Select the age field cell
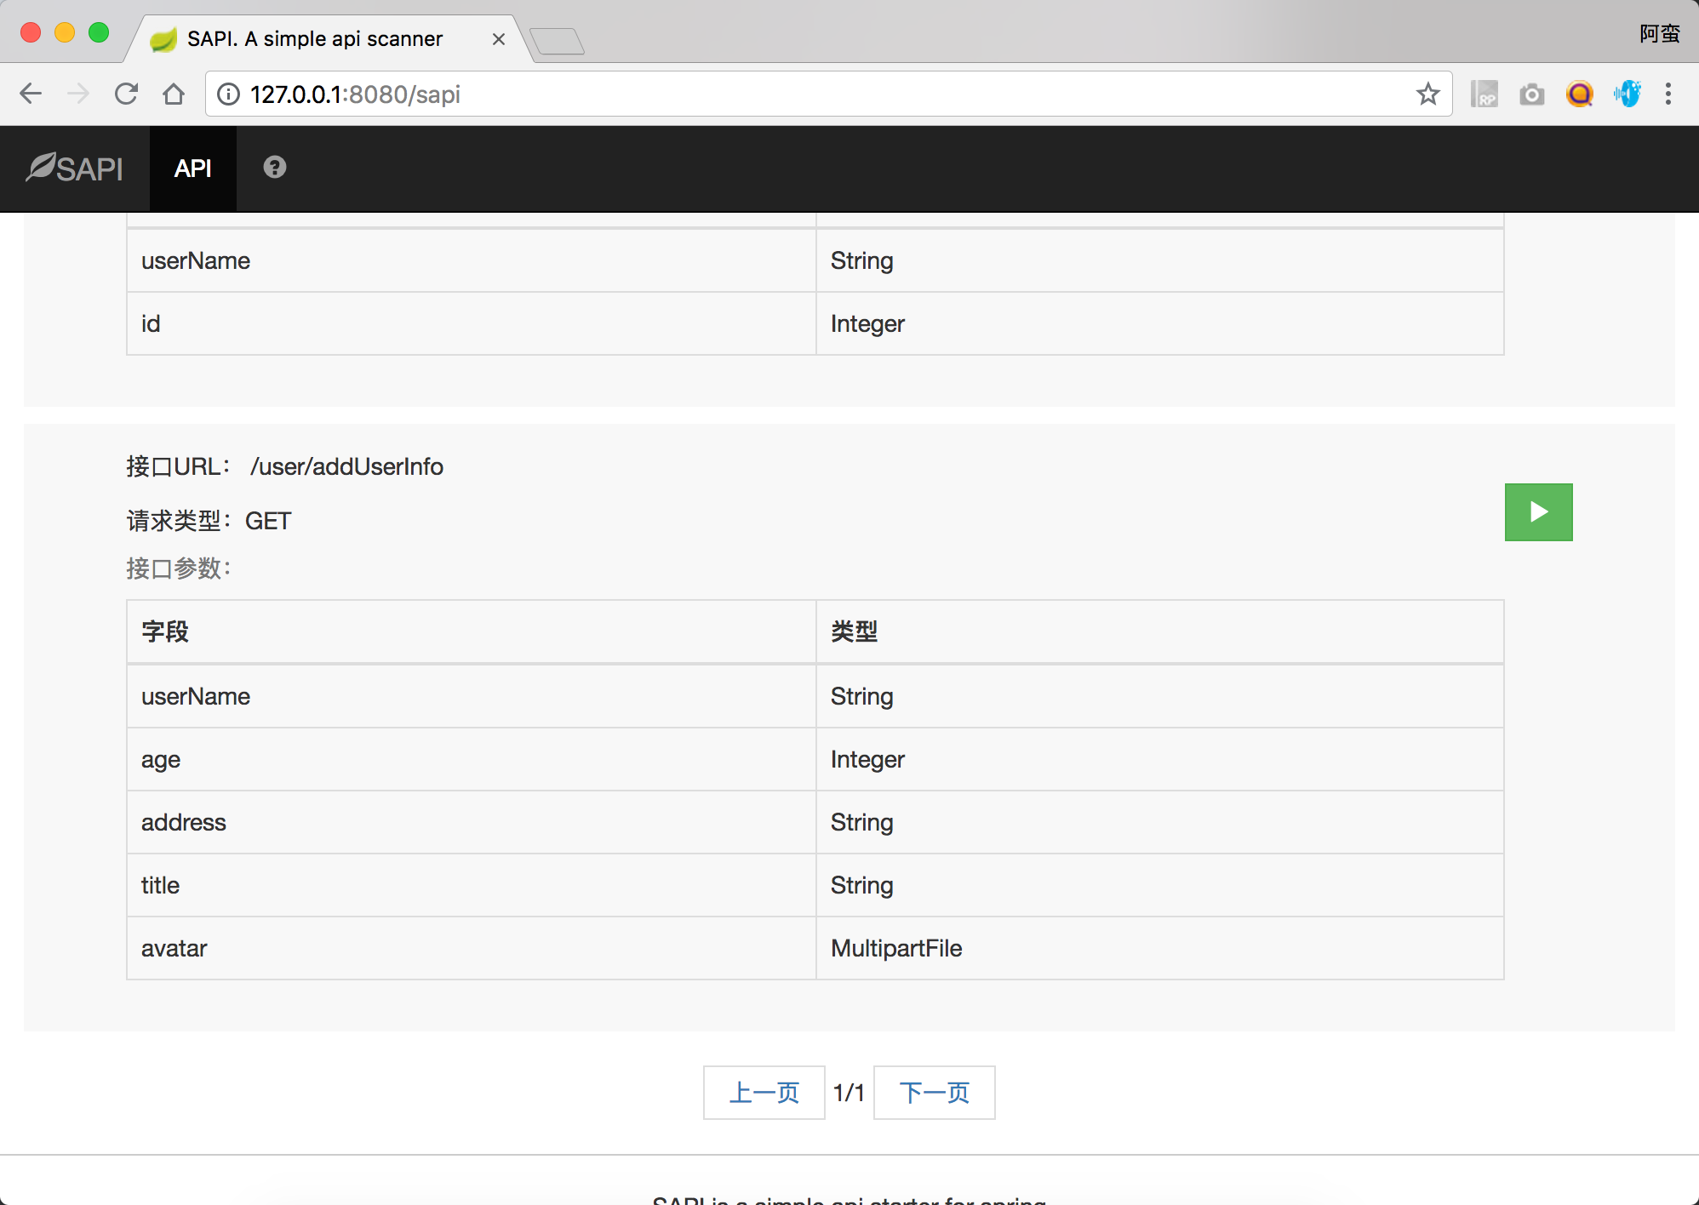Viewport: 1699px width, 1205px height. pyautogui.click(x=471, y=759)
